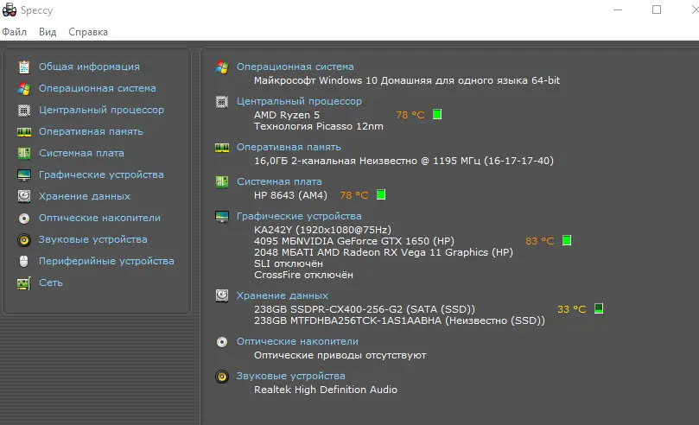
Task: Click the sidebar Операционная система Windows icon
Action: pyautogui.click(x=24, y=89)
